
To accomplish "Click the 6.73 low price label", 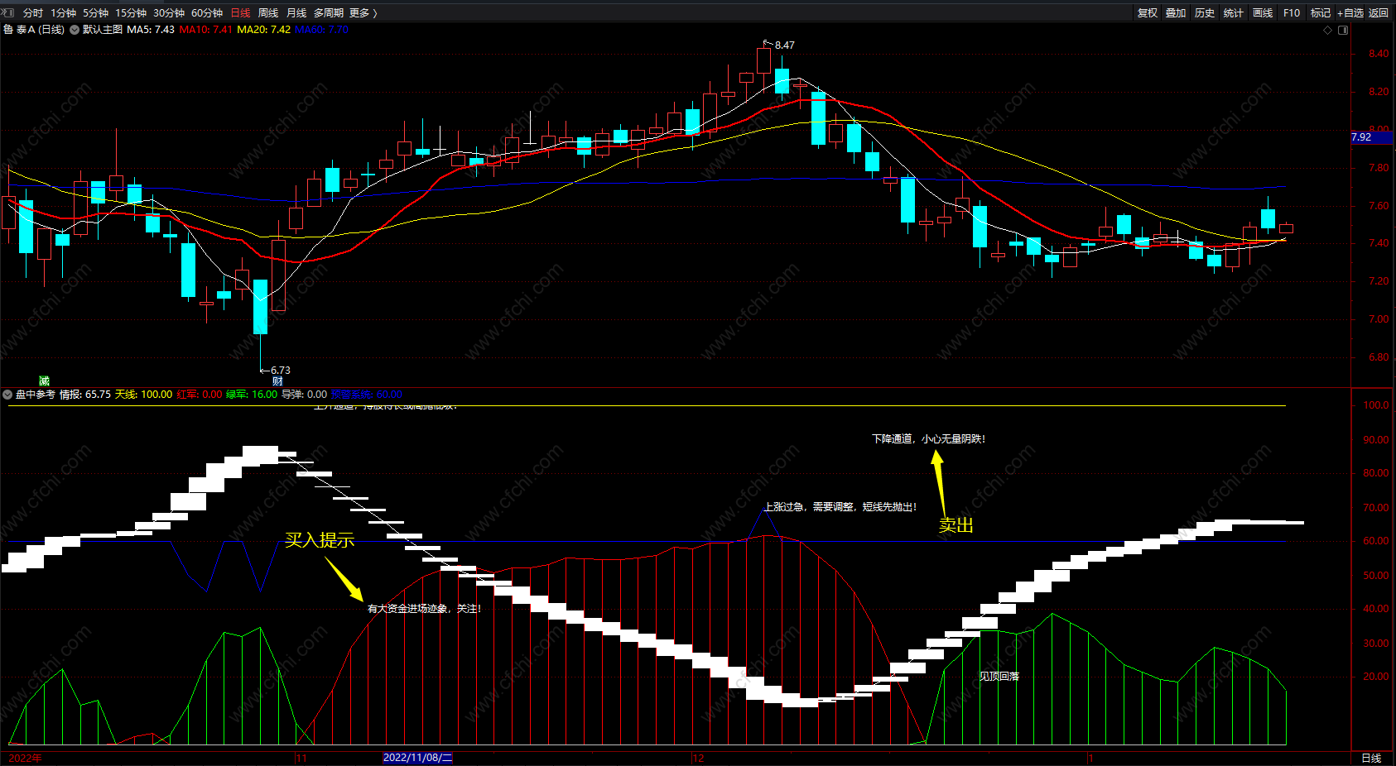I will (281, 371).
